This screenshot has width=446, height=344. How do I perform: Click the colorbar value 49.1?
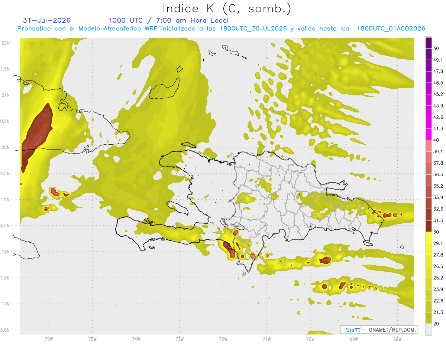click(438, 60)
